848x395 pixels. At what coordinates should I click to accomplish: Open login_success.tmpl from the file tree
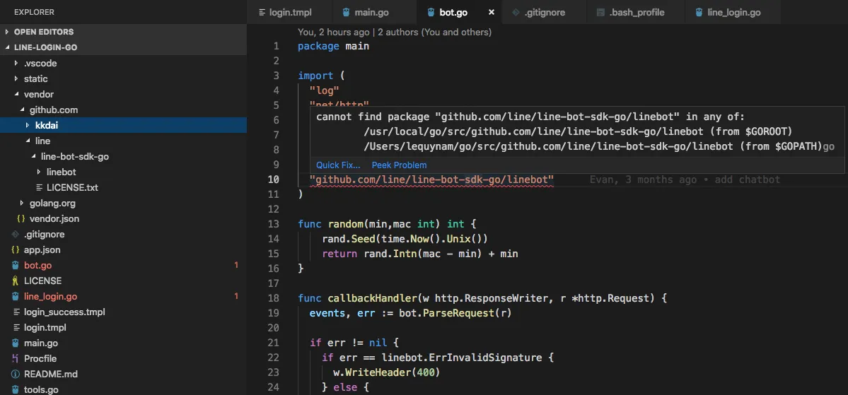pyautogui.click(x=64, y=312)
